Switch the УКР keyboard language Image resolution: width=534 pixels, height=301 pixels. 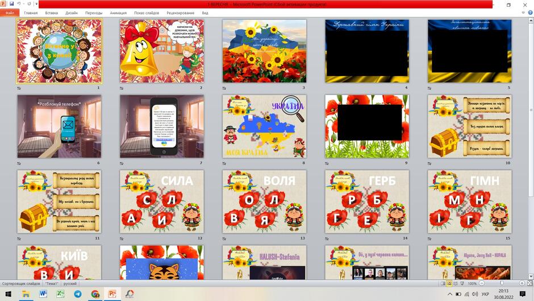[x=485, y=294]
